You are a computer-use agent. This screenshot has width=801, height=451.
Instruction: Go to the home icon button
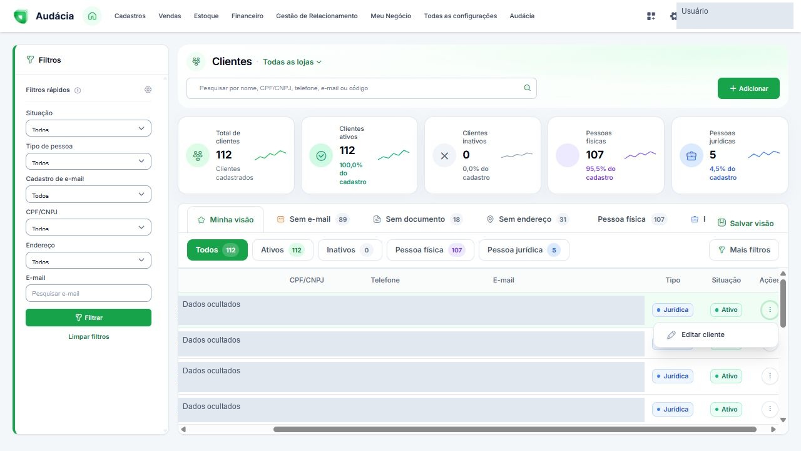click(92, 16)
